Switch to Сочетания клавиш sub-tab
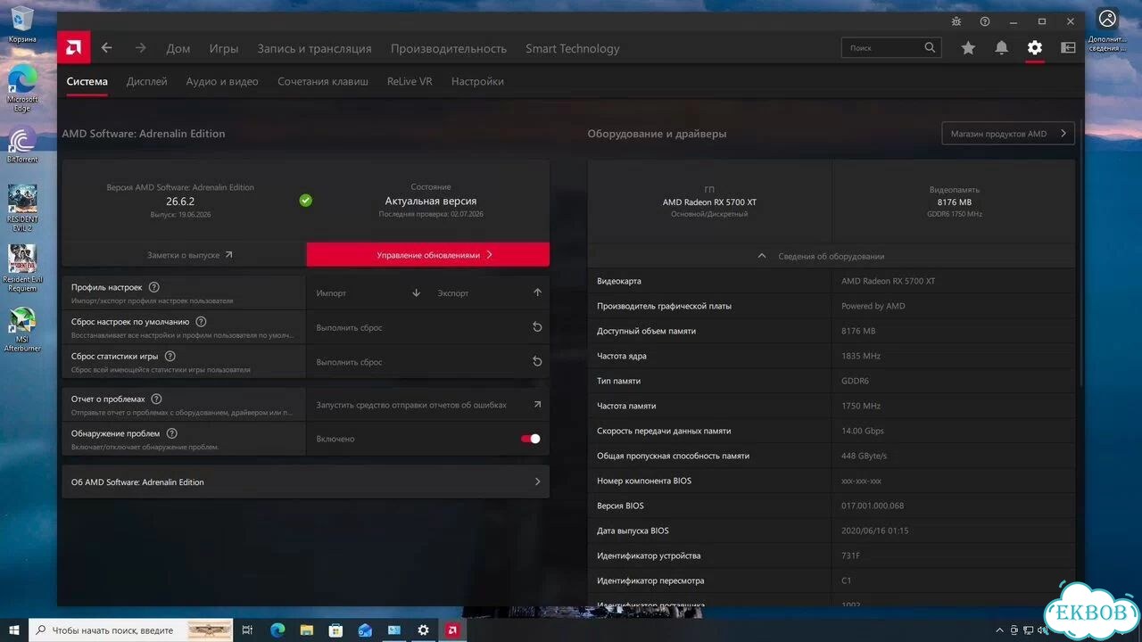The image size is (1142, 642). pyautogui.click(x=323, y=81)
